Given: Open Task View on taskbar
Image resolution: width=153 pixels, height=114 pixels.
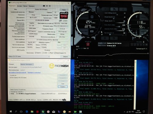Looking at the screenshot, I should (21, 112).
